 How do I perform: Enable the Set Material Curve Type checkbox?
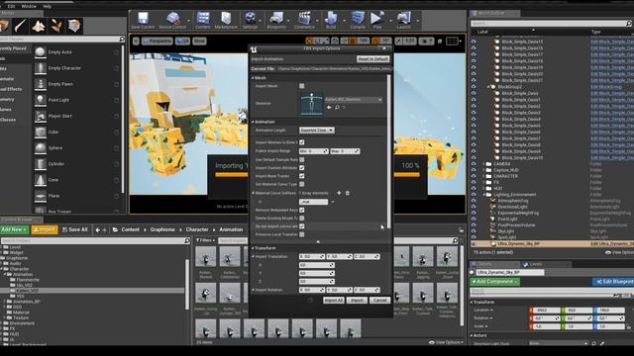click(301, 184)
